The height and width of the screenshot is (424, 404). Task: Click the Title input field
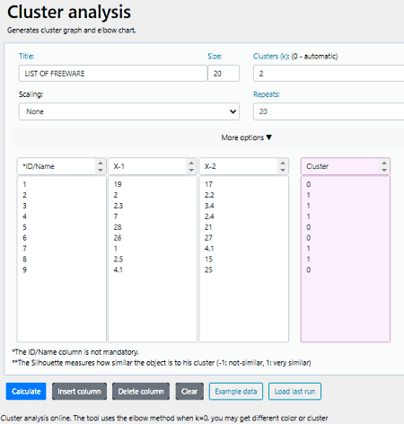pos(113,74)
